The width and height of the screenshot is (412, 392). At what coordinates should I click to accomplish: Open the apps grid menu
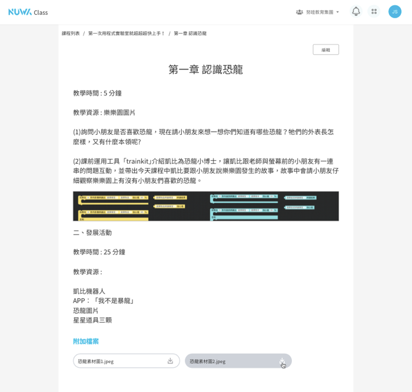(x=374, y=11)
